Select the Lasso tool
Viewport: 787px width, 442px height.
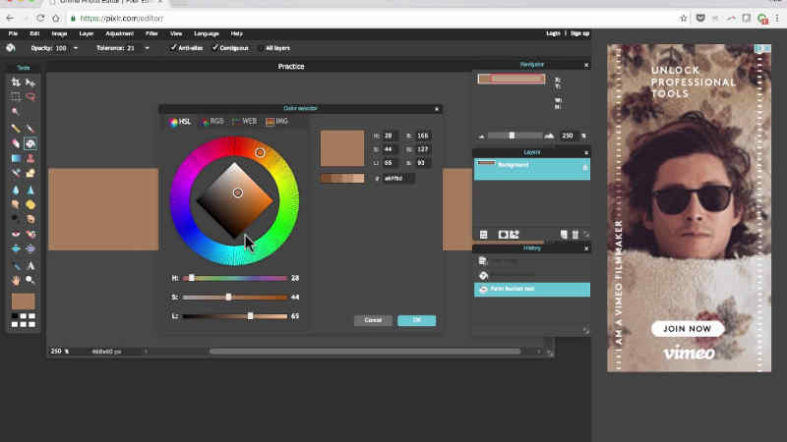(30, 97)
